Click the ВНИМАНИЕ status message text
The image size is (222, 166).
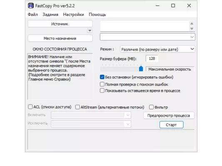tap(59, 68)
